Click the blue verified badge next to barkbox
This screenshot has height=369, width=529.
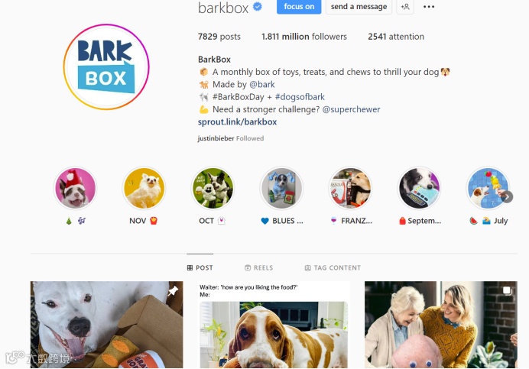258,7
